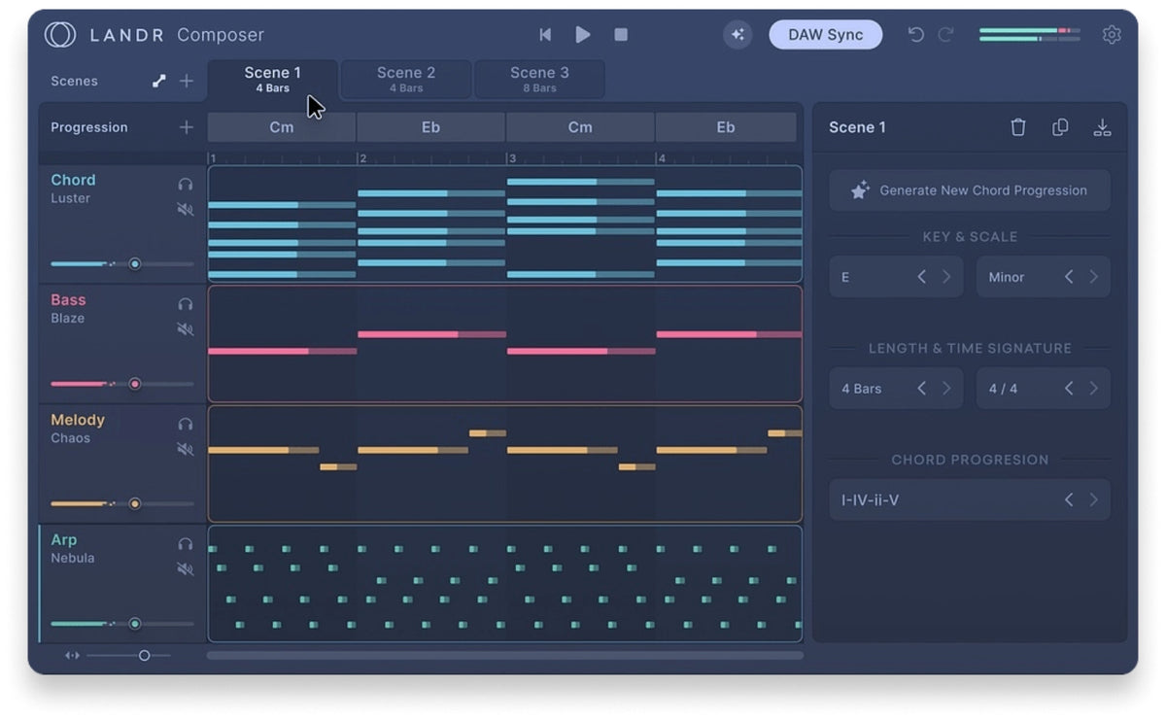Click the Arp track note grid
Viewport: 1166px width, 721px height.
click(x=505, y=584)
